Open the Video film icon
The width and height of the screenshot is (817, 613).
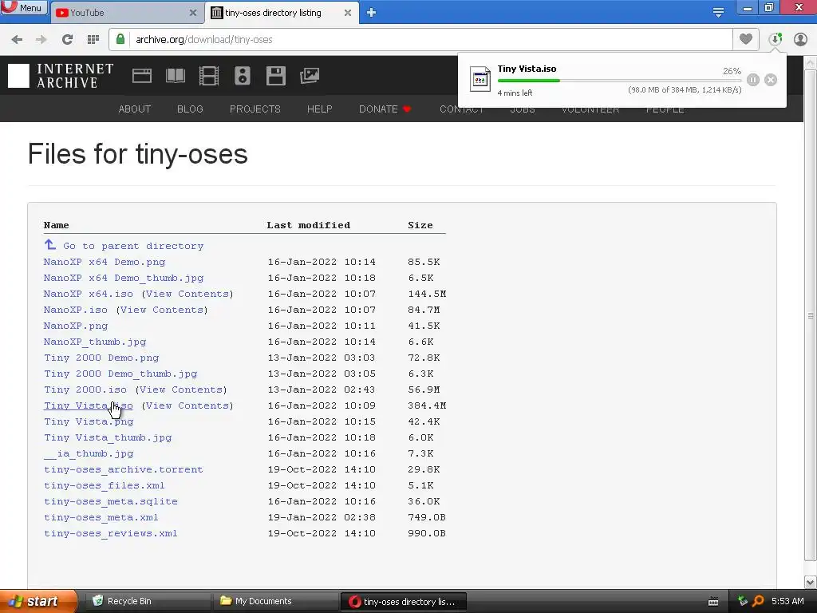(x=208, y=76)
